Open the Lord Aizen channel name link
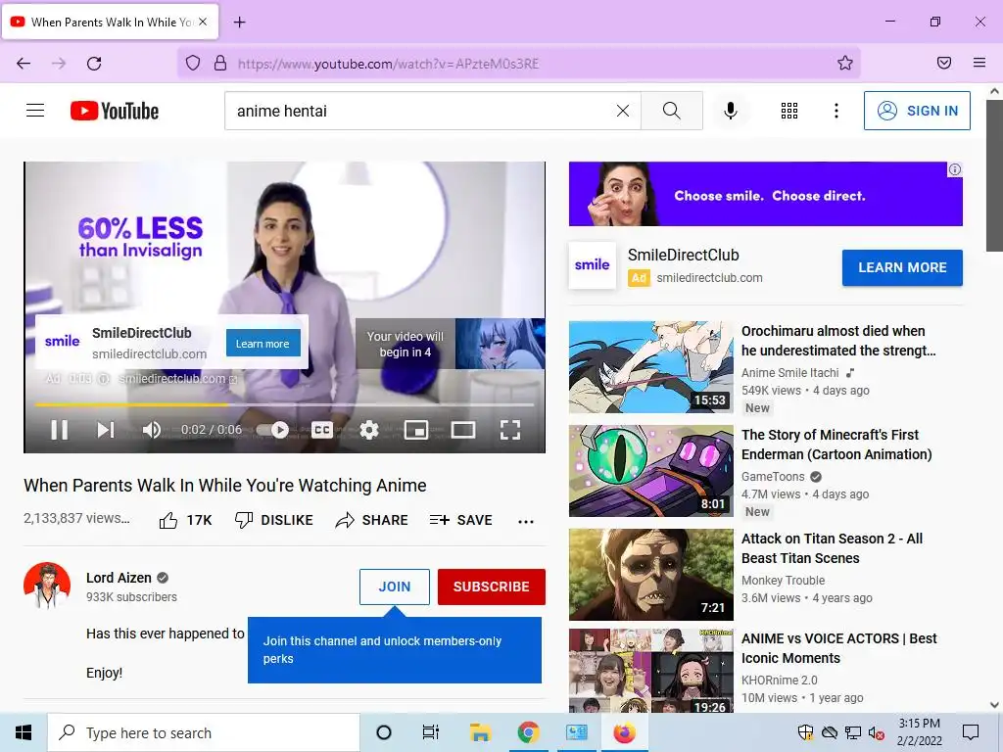Image resolution: width=1003 pixels, height=752 pixels. tap(119, 578)
